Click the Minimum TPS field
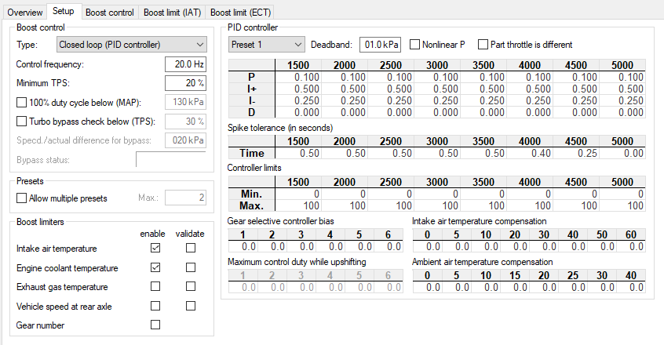Image resolution: width=664 pixels, height=345 pixels. pos(185,83)
